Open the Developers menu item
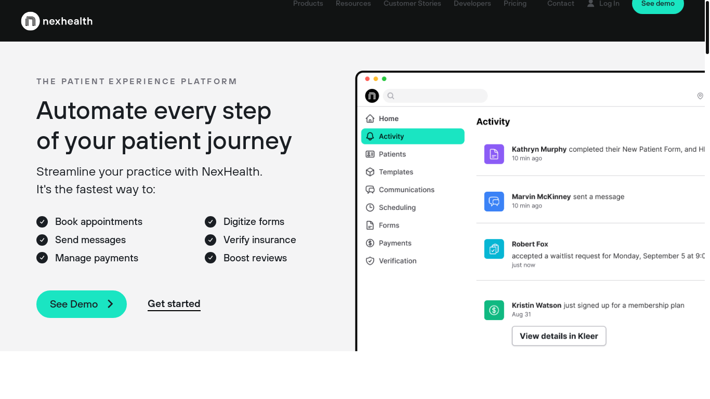This screenshot has height=399, width=710. coord(472,4)
